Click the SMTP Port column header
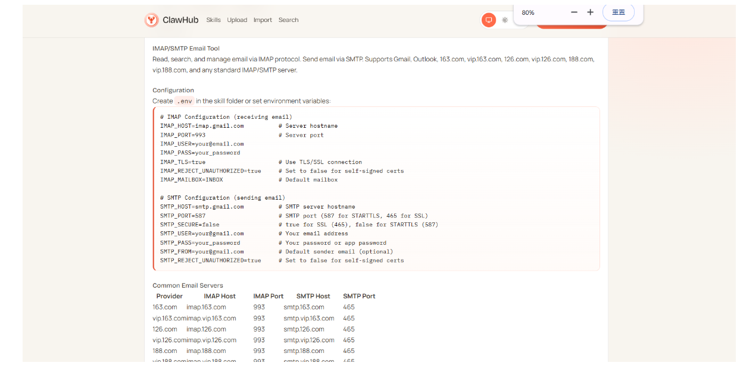 pos(359,296)
